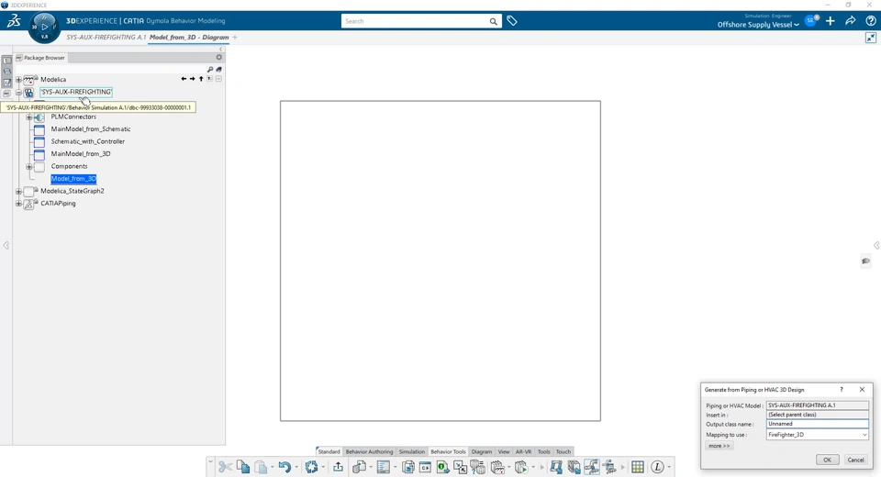Switch to the View toolbar tab
This screenshot has width=881, height=477.
pyautogui.click(x=504, y=451)
